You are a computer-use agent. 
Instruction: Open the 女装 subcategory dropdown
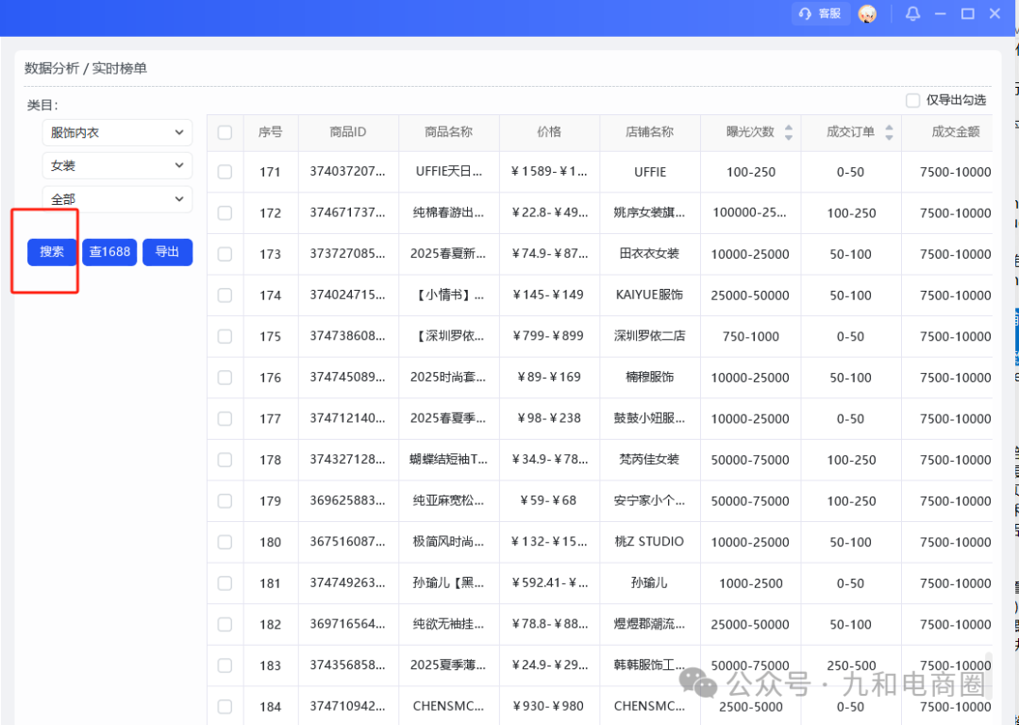[x=116, y=165]
